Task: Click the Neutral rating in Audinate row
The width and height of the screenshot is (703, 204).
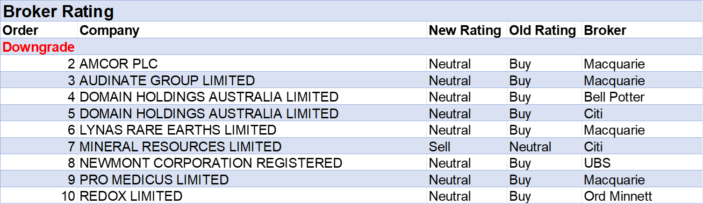Action: (x=450, y=81)
